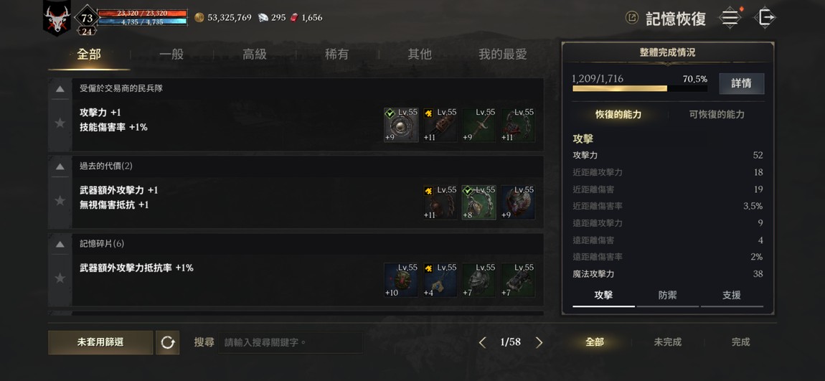
Task: Toggle favorite star for 記憶碎片
Action: (60, 278)
